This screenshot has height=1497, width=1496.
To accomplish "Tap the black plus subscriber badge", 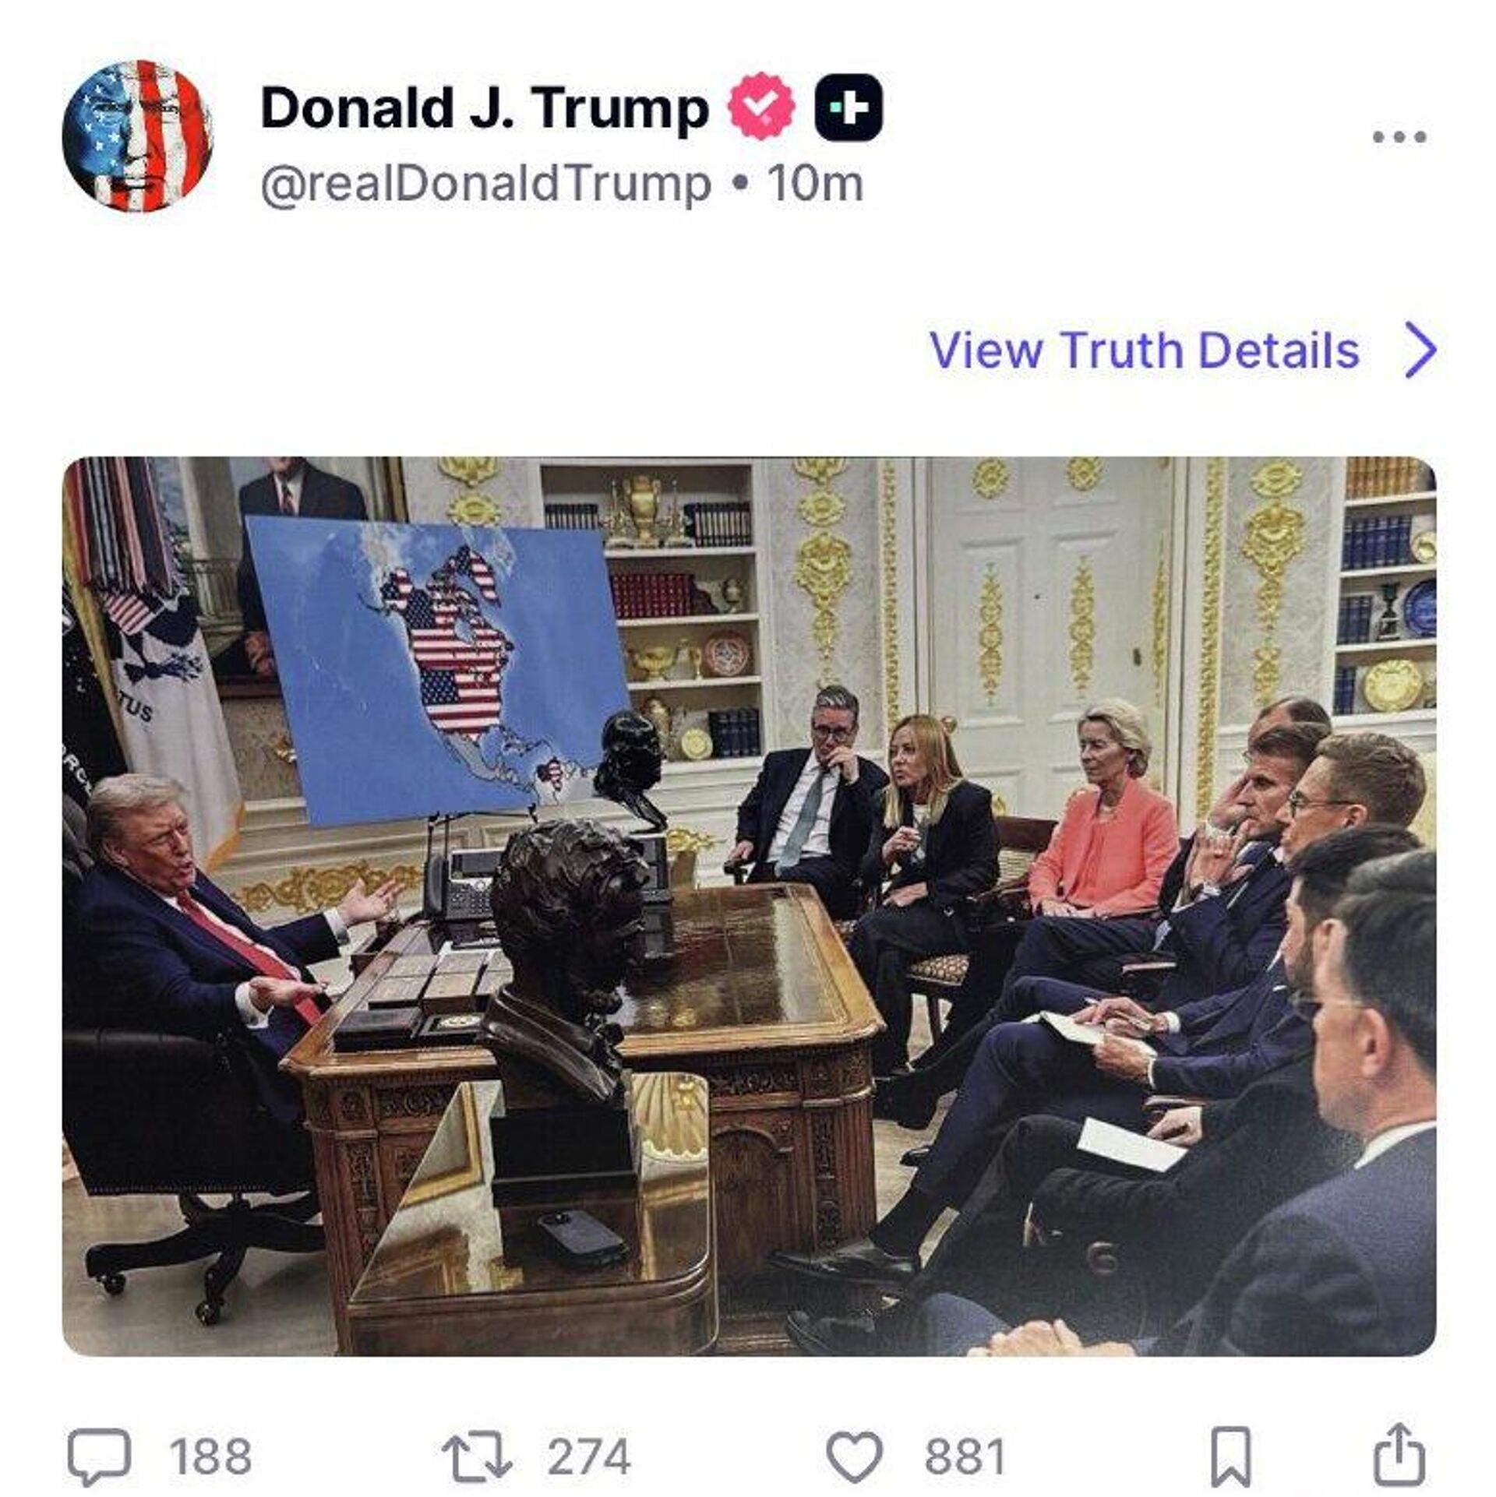I will pos(849,107).
